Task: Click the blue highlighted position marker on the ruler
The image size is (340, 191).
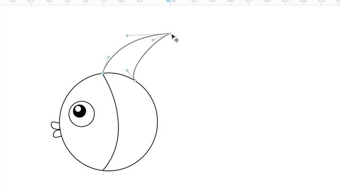Action: coord(171,1)
